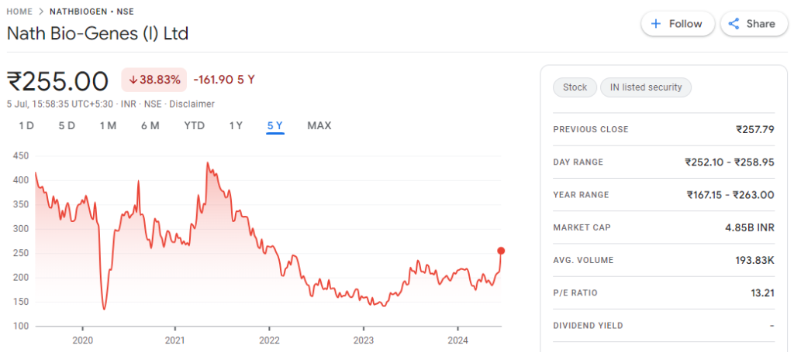
Task: Click the Share button label
Action: click(x=761, y=24)
